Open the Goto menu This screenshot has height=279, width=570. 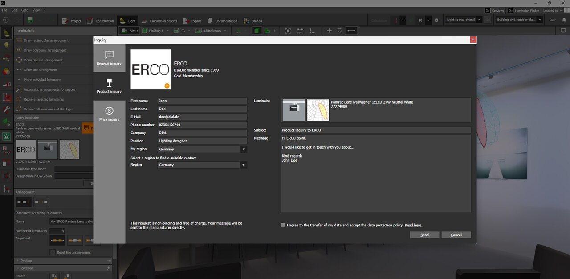click(x=25, y=10)
